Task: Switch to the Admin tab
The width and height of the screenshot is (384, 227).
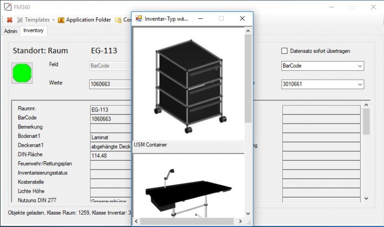Action: coord(10,31)
